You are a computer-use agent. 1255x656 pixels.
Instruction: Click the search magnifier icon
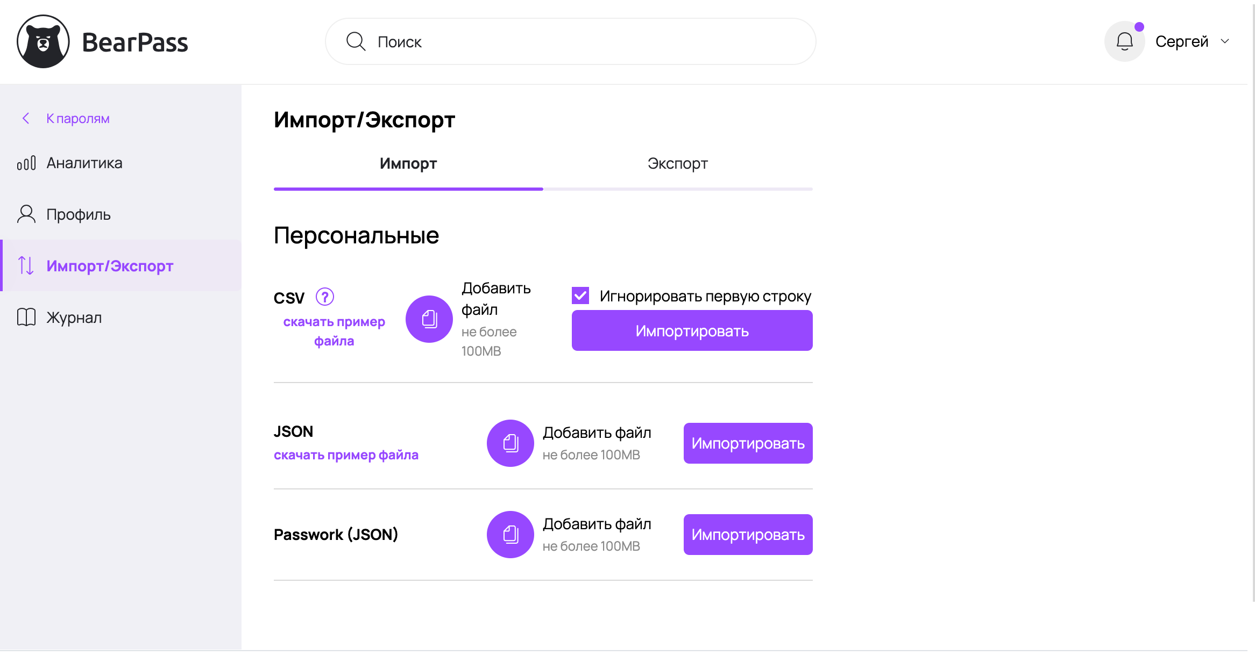pyautogui.click(x=356, y=41)
